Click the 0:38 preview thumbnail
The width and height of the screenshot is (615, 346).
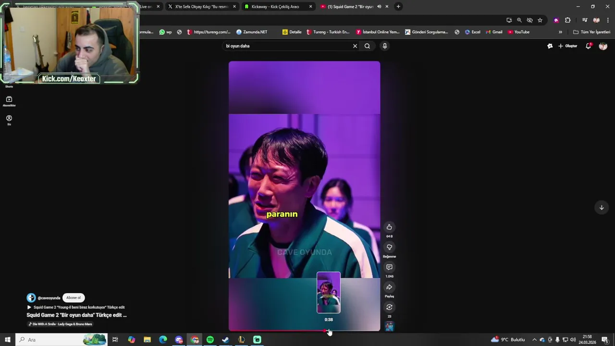[329, 293]
